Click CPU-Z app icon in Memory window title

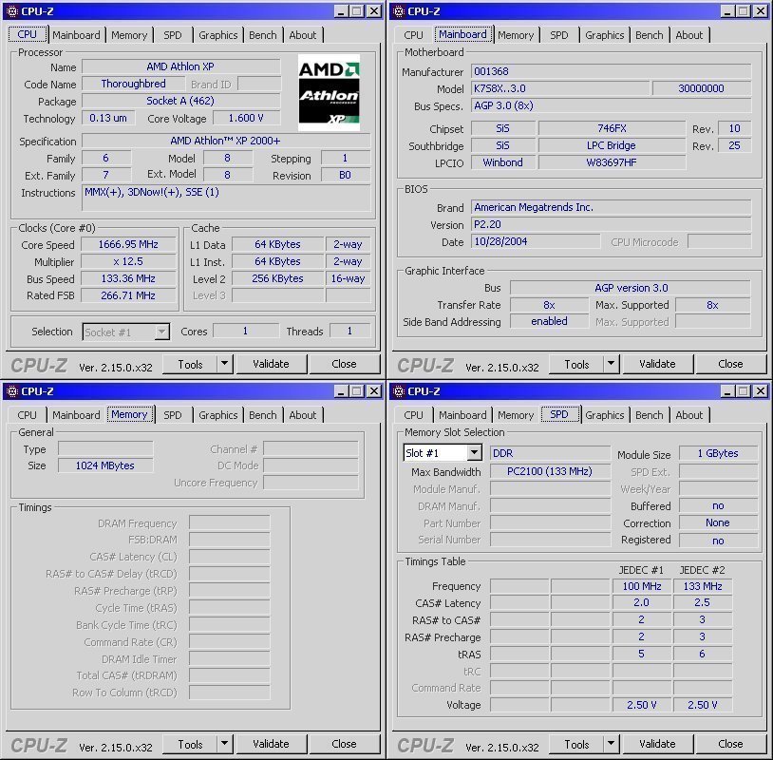(12, 391)
